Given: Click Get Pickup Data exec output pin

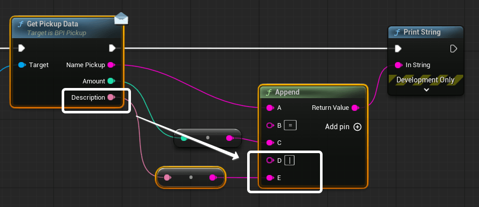Looking at the screenshot, I should pos(112,48).
